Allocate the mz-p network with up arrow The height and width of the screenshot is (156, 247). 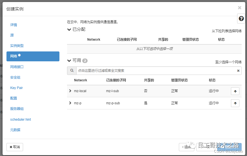pos(235,103)
